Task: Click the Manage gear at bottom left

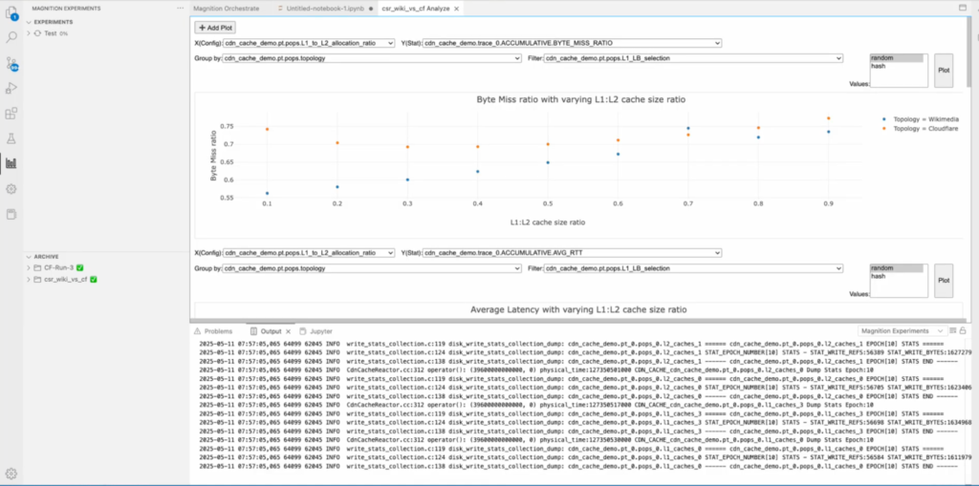Action: point(11,473)
